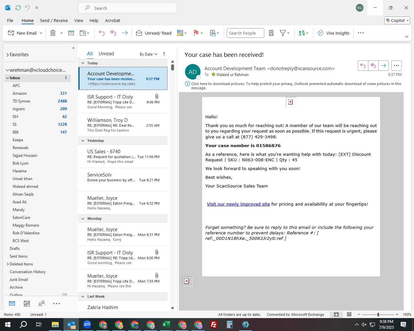Click the Archive box icon in ribbon

click(x=71, y=33)
